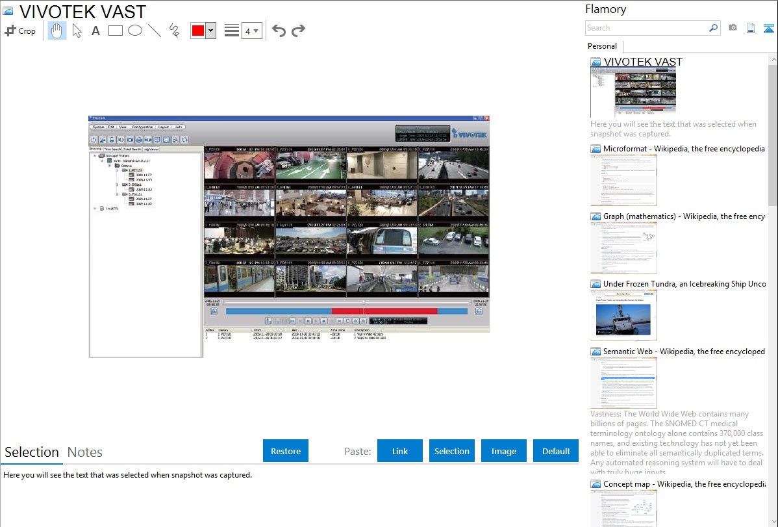
Task: Click scrollbar down arrow in snapshots list
Action: (x=773, y=522)
